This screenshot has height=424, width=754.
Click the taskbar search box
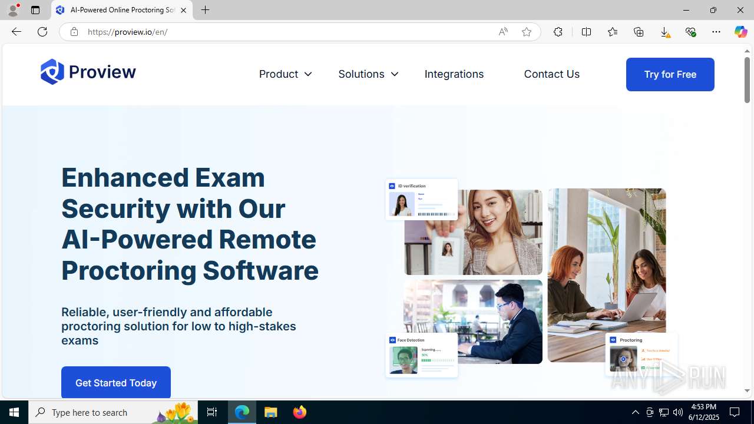click(113, 412)
